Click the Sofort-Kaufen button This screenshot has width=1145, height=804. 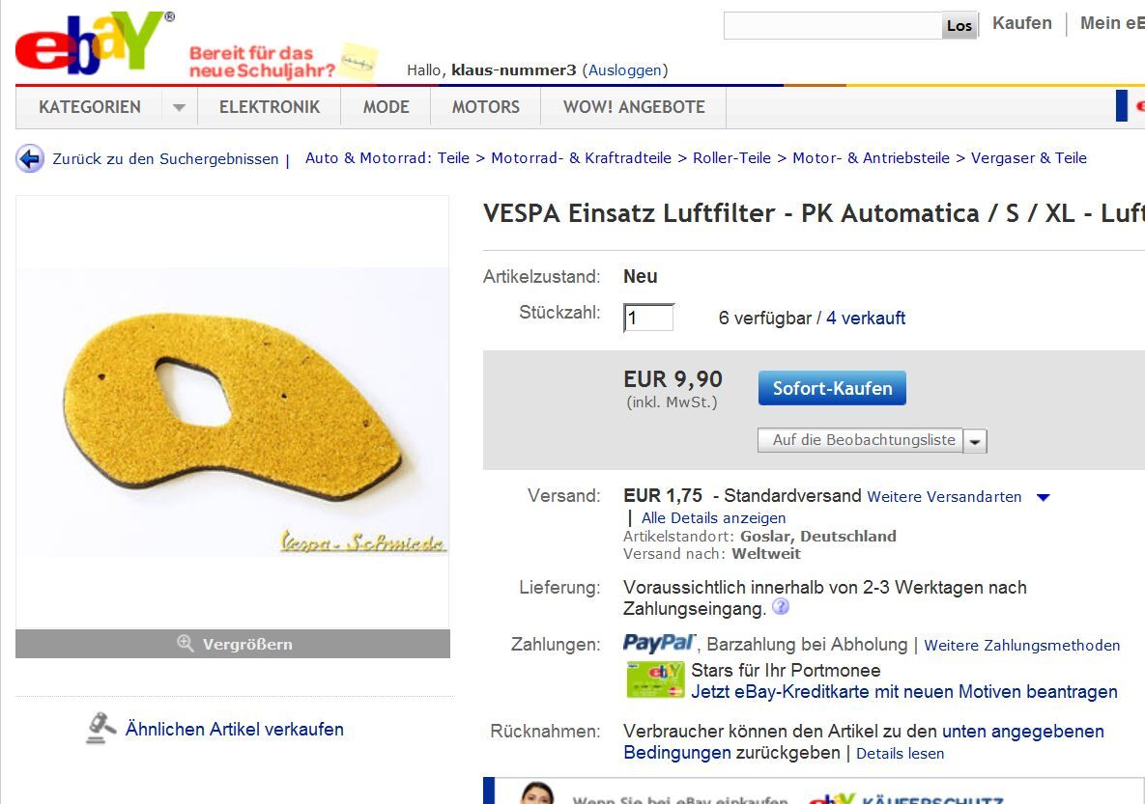point(832,388)
